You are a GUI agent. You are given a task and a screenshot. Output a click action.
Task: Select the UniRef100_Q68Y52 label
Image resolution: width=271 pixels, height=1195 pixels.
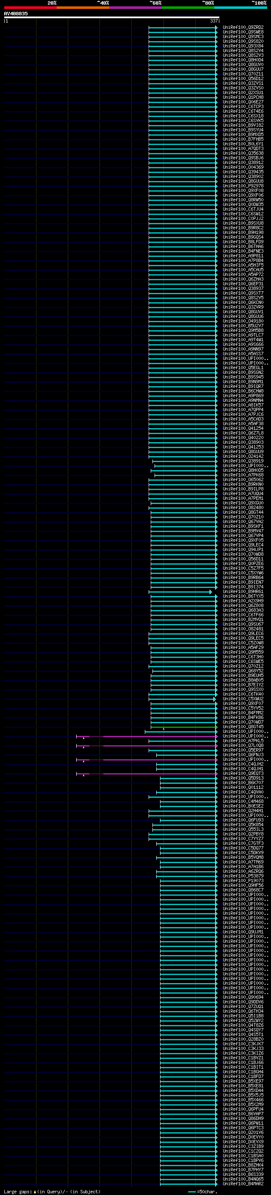click(x=243, y=671)
